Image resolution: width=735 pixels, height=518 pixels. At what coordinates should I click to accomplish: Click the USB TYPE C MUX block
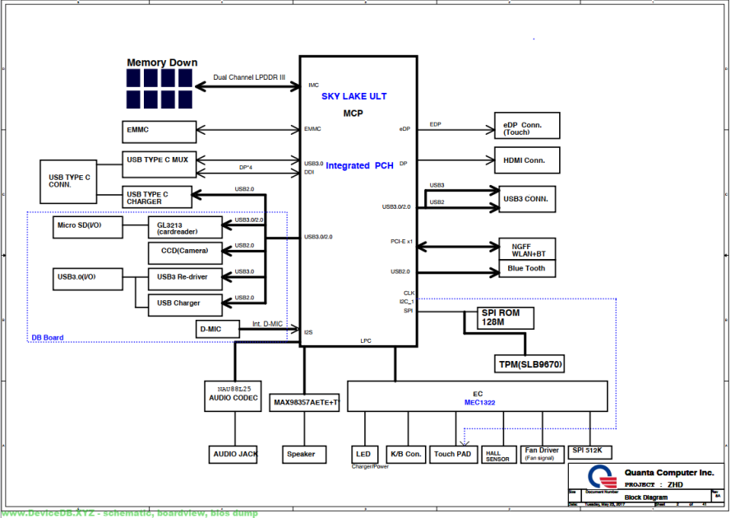(159, 164)
